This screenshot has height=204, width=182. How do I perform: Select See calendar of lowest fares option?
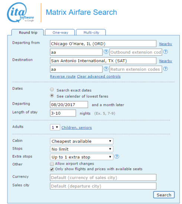52,96
